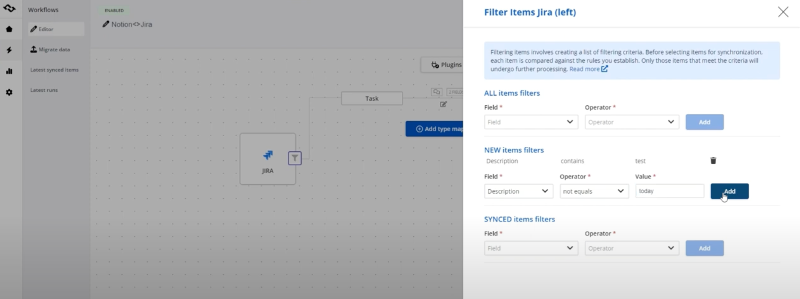Select Latest synced items in the sidebar

[x=54, y=70]
